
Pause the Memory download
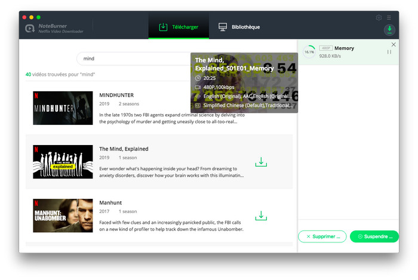pos(389,52)
